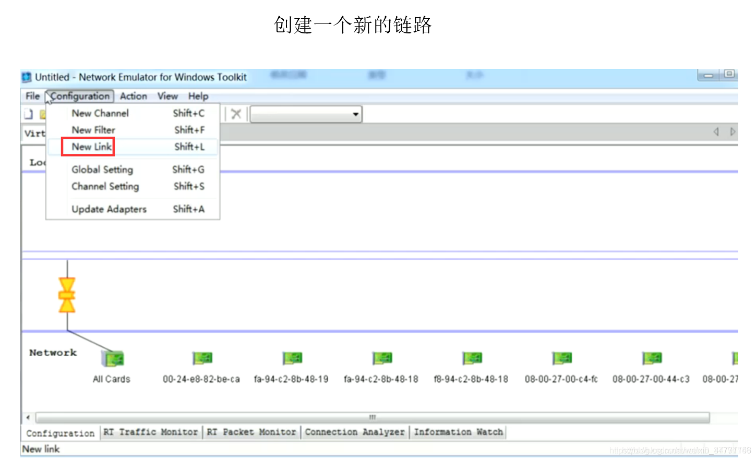The image size is (756, 460).
Task: Click the application icon in title bar
Action: (27, 77)
